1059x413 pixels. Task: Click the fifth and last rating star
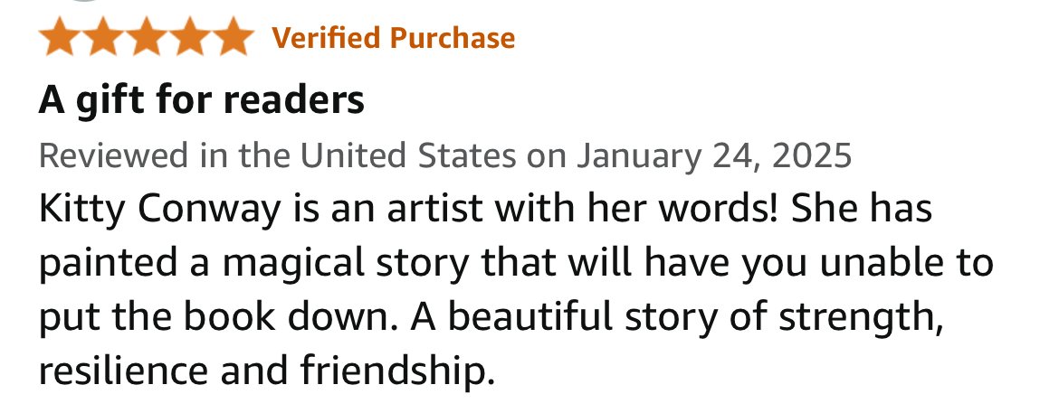[x=233, y=36]
